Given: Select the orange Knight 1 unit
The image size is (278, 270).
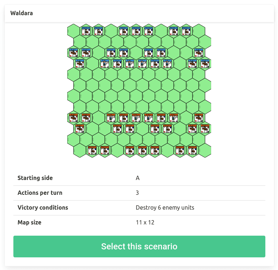Looking at the screenshot, I should pyautogui.click(x=74, y=118).
